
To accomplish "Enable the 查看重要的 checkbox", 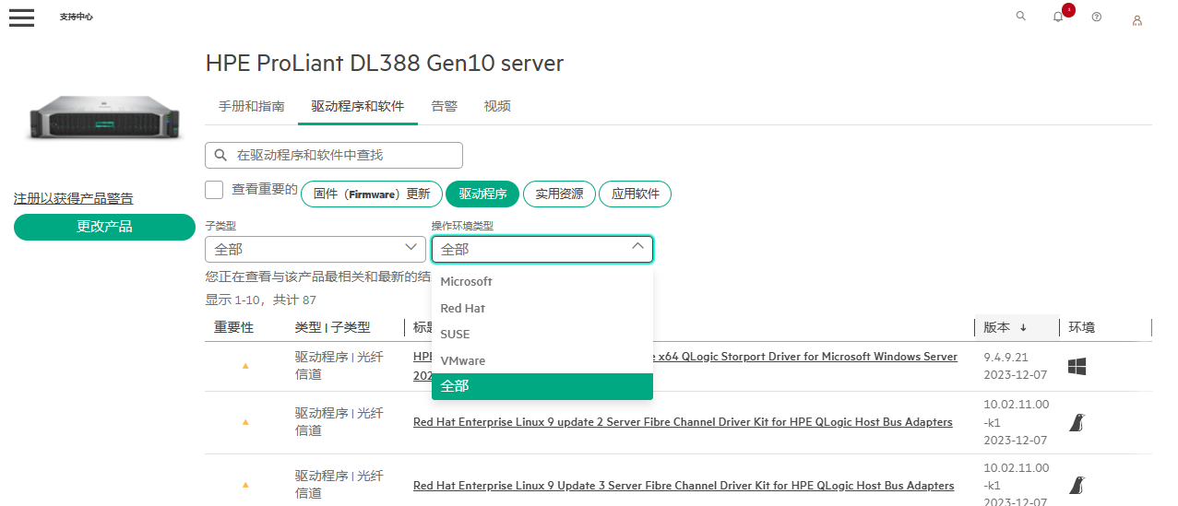I will (x=214, y=190).
